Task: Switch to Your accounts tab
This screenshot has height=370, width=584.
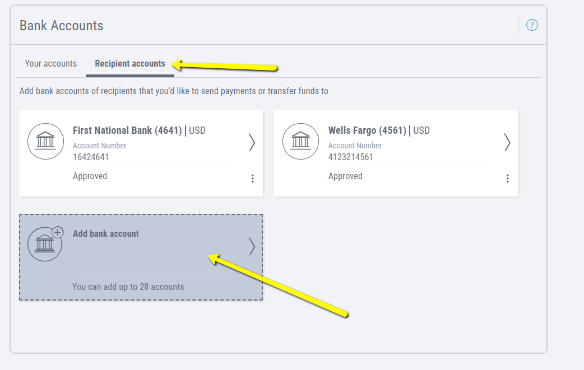Action: click(51, 63)
